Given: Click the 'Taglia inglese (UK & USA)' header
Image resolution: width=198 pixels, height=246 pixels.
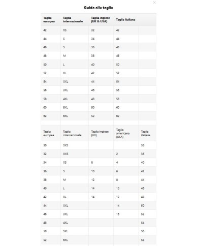Looking at the screenshot, I should (101, 20).
